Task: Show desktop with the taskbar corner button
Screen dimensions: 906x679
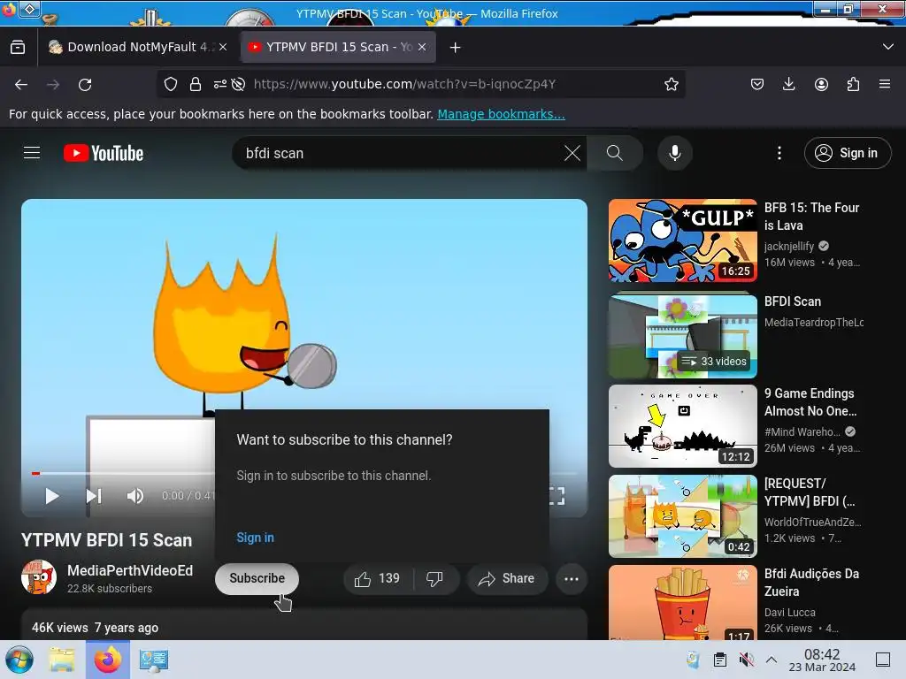Action: [883, 660]
